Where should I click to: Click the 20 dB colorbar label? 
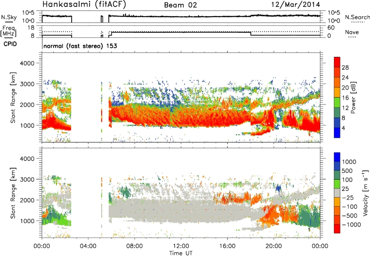click(345, 88)
